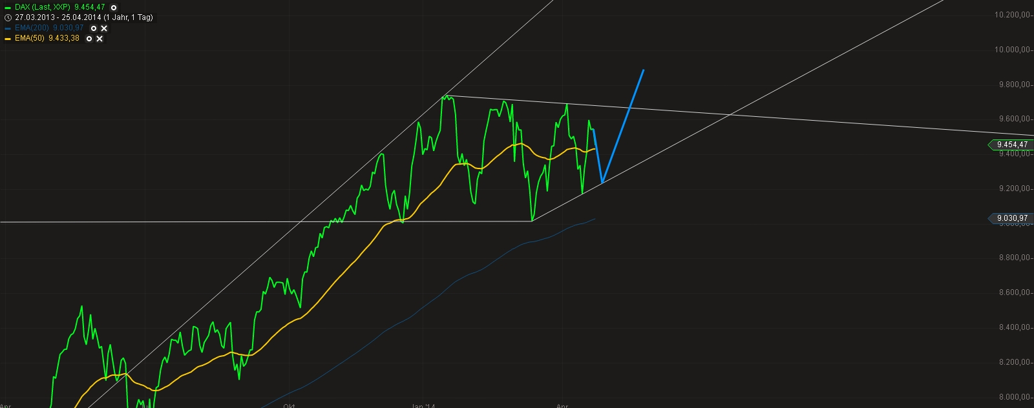Remove EMA(50) indicator with its X icon

click(x=100, y=39)
